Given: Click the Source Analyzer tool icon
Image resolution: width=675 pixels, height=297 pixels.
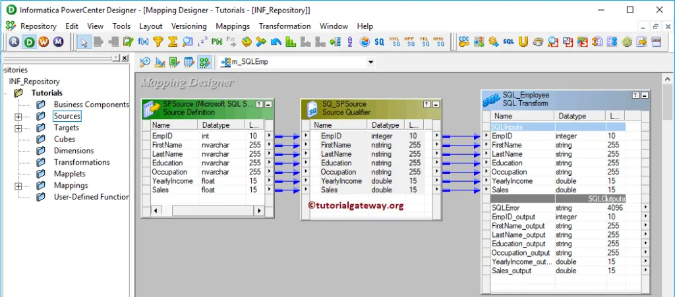Looking at the screenshot, I should click(x=145, y=63).
